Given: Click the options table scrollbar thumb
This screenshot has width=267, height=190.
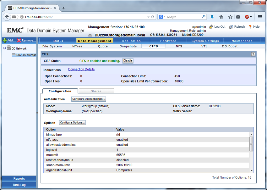Looking at the screenshot, I should tap(251, 144).
